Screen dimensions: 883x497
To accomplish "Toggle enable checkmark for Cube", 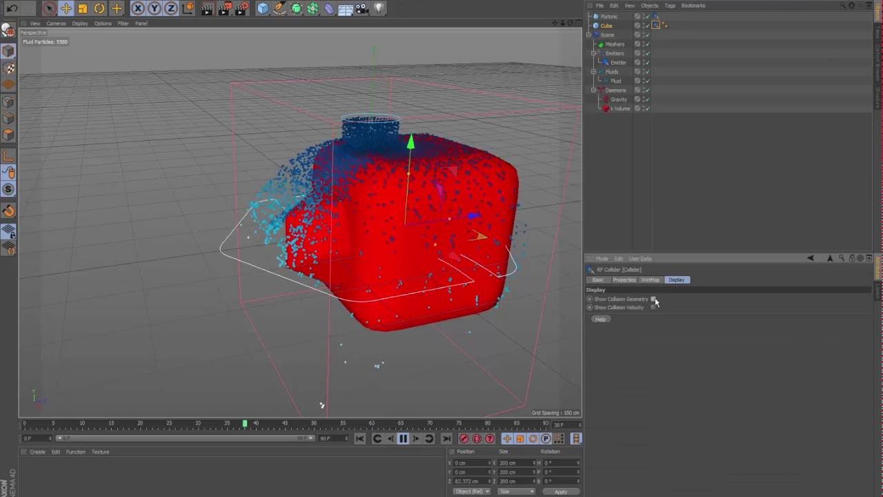I will [647, 26].
